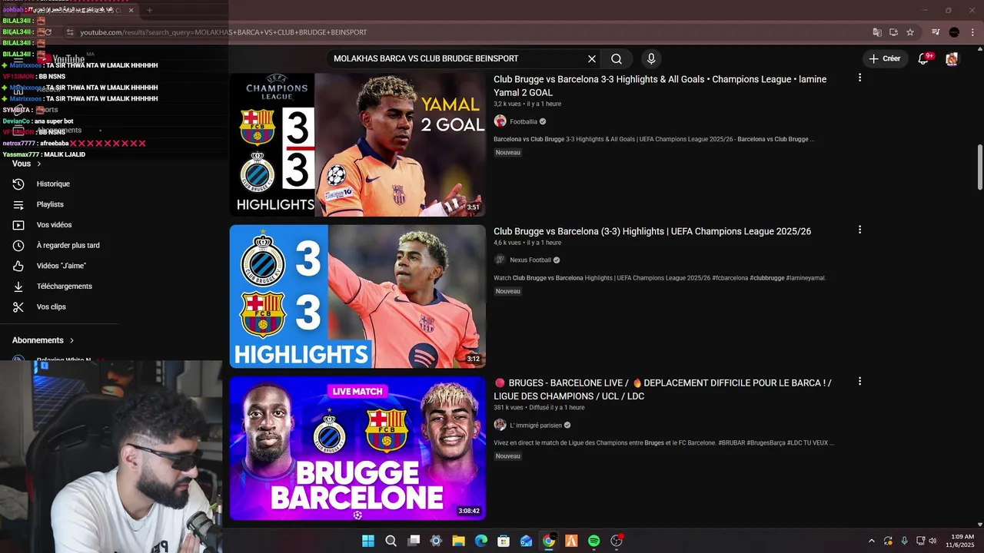Launch Microsoft Edge from the taskbar

pos(480,541)
